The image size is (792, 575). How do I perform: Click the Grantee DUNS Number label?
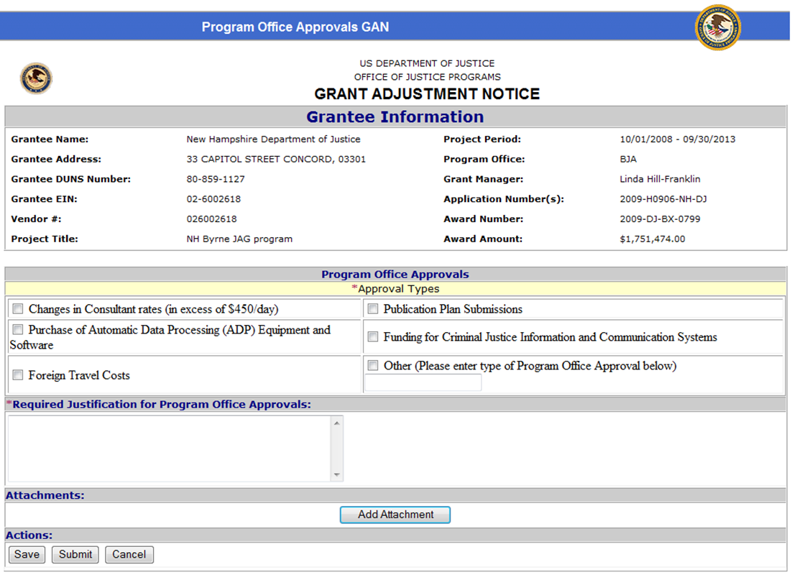pos(70,179)
